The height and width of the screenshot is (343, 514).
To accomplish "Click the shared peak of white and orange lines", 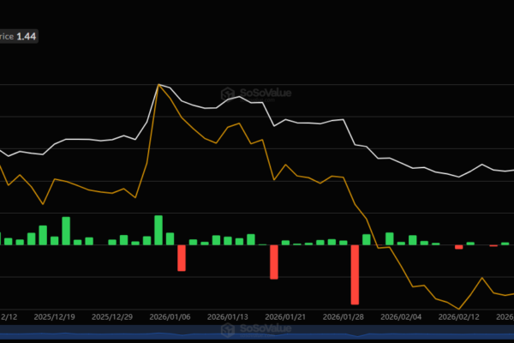I will [159, 85].
